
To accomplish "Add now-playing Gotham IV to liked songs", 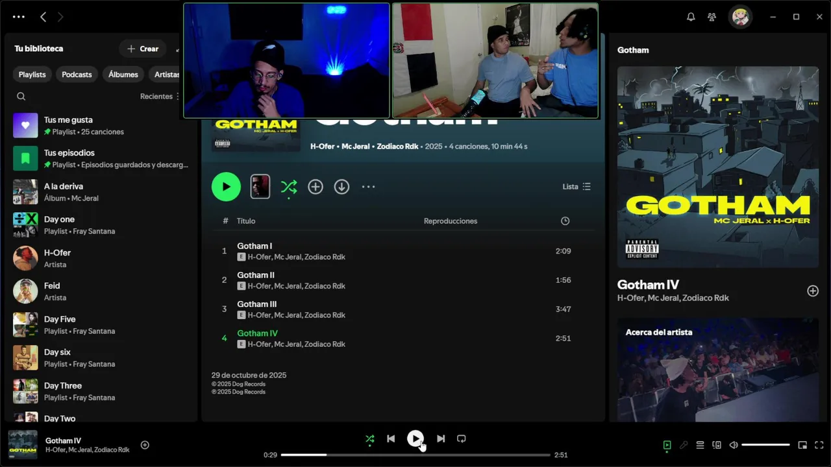I will point(145,445).
